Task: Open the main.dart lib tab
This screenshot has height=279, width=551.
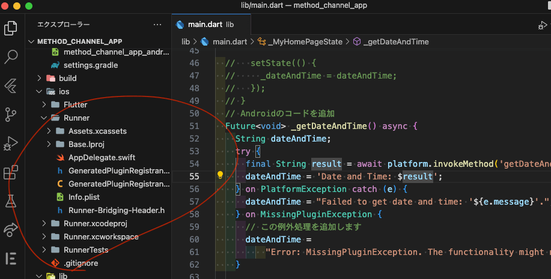Action: pyautogui.click(x=211, y=25)
